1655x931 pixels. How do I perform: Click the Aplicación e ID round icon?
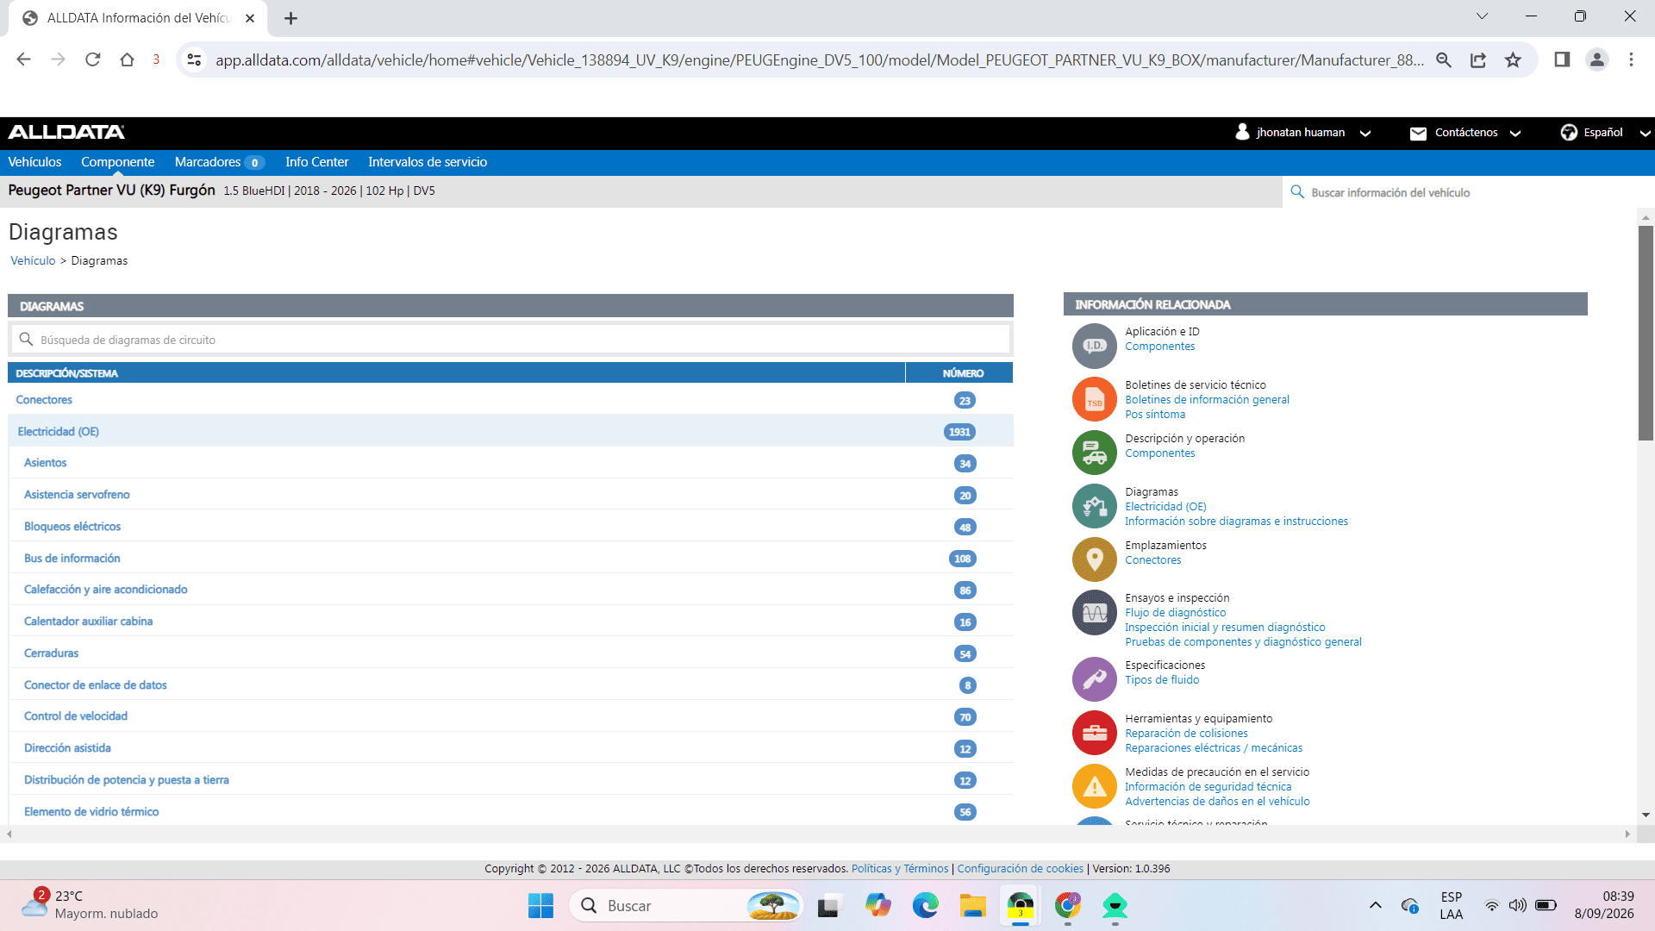1094,346
